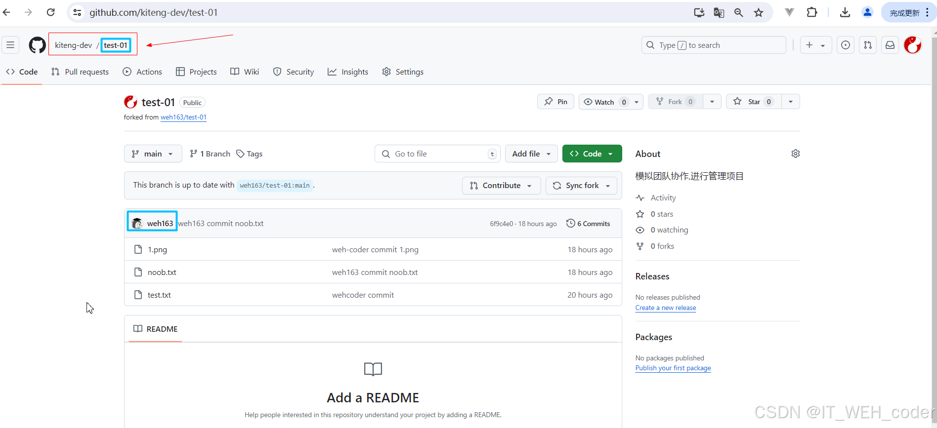This screenshot has height=428, width=937.
Task: Reload the page with refresh icon
Action: click(x=50, y=12)
